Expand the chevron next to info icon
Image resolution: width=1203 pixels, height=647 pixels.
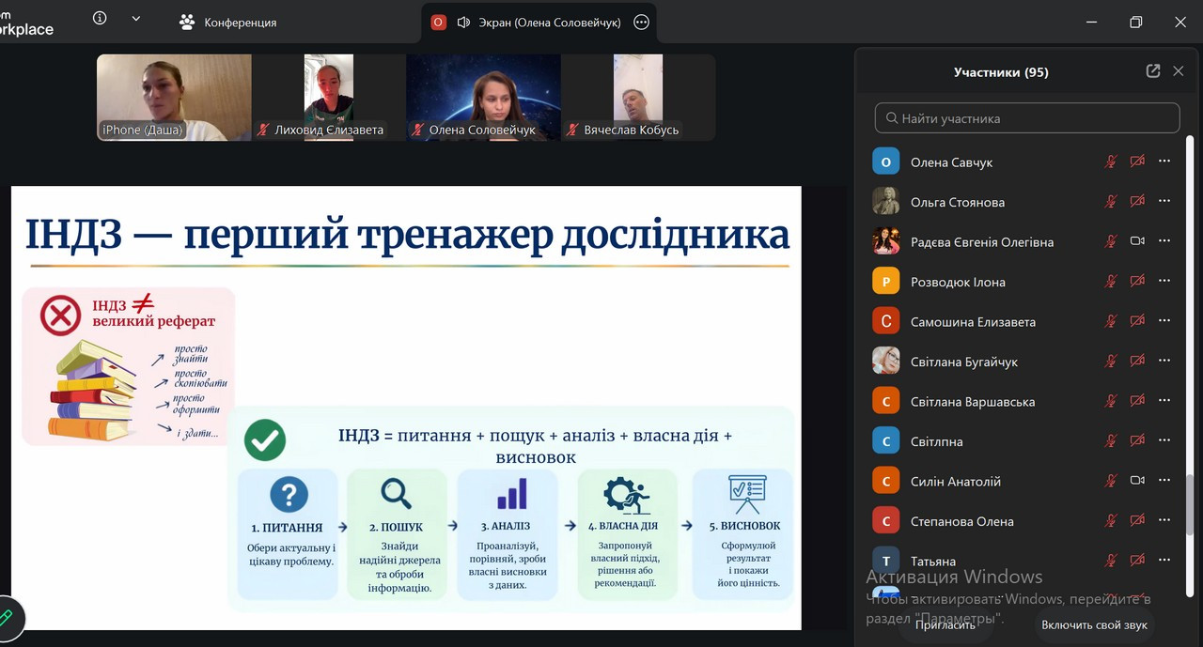click(136, 18)
